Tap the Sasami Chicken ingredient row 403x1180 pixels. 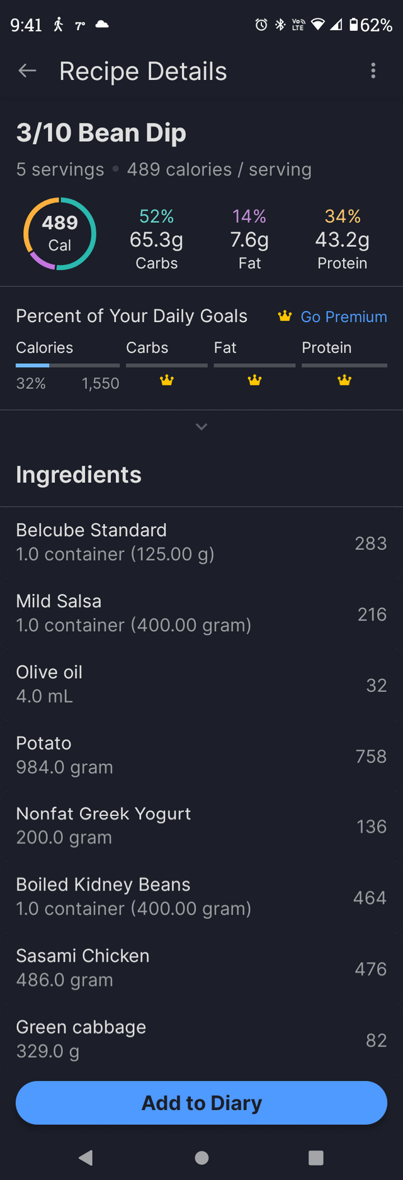(201, 968)
